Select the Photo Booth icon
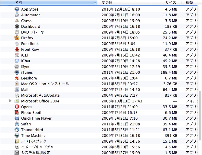The width and height of the screenshot is (202, 155). tap(17, 112)
